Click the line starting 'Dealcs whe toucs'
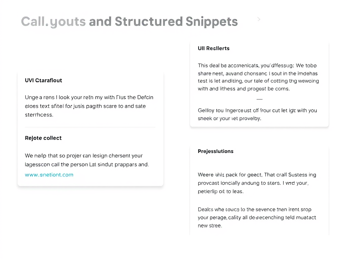347x260 pixels. click(x=254, y=209)
